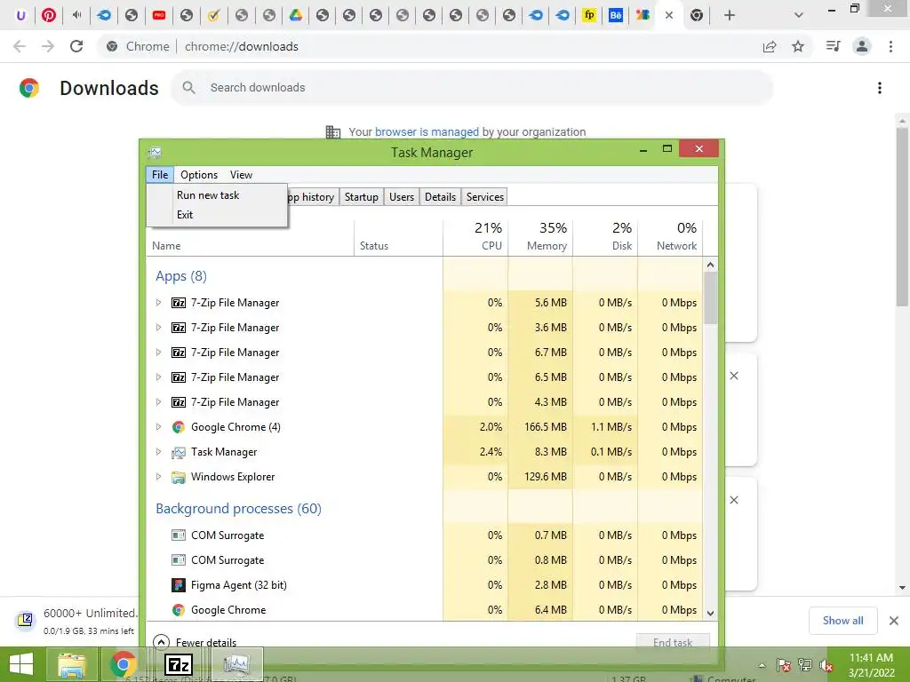Viewport: 910px width, 682px height.
Task: Expand the 7-Zip row using 4.3 MB
Action: (x=158, y=402)
